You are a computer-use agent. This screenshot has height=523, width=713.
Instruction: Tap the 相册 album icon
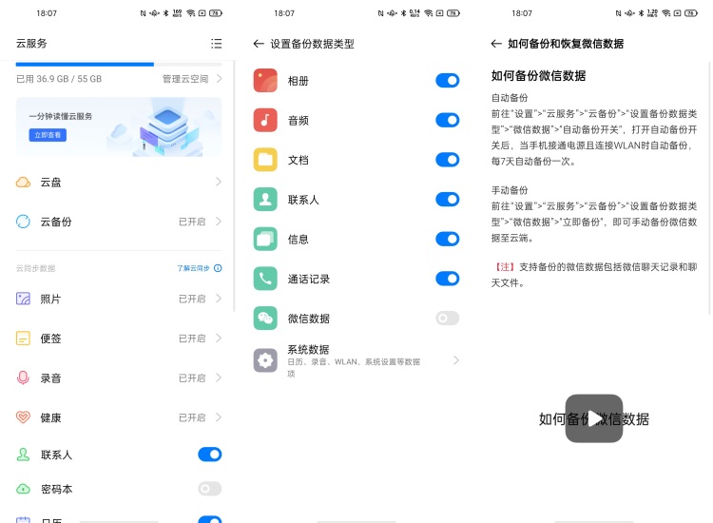tap(265, 81)
